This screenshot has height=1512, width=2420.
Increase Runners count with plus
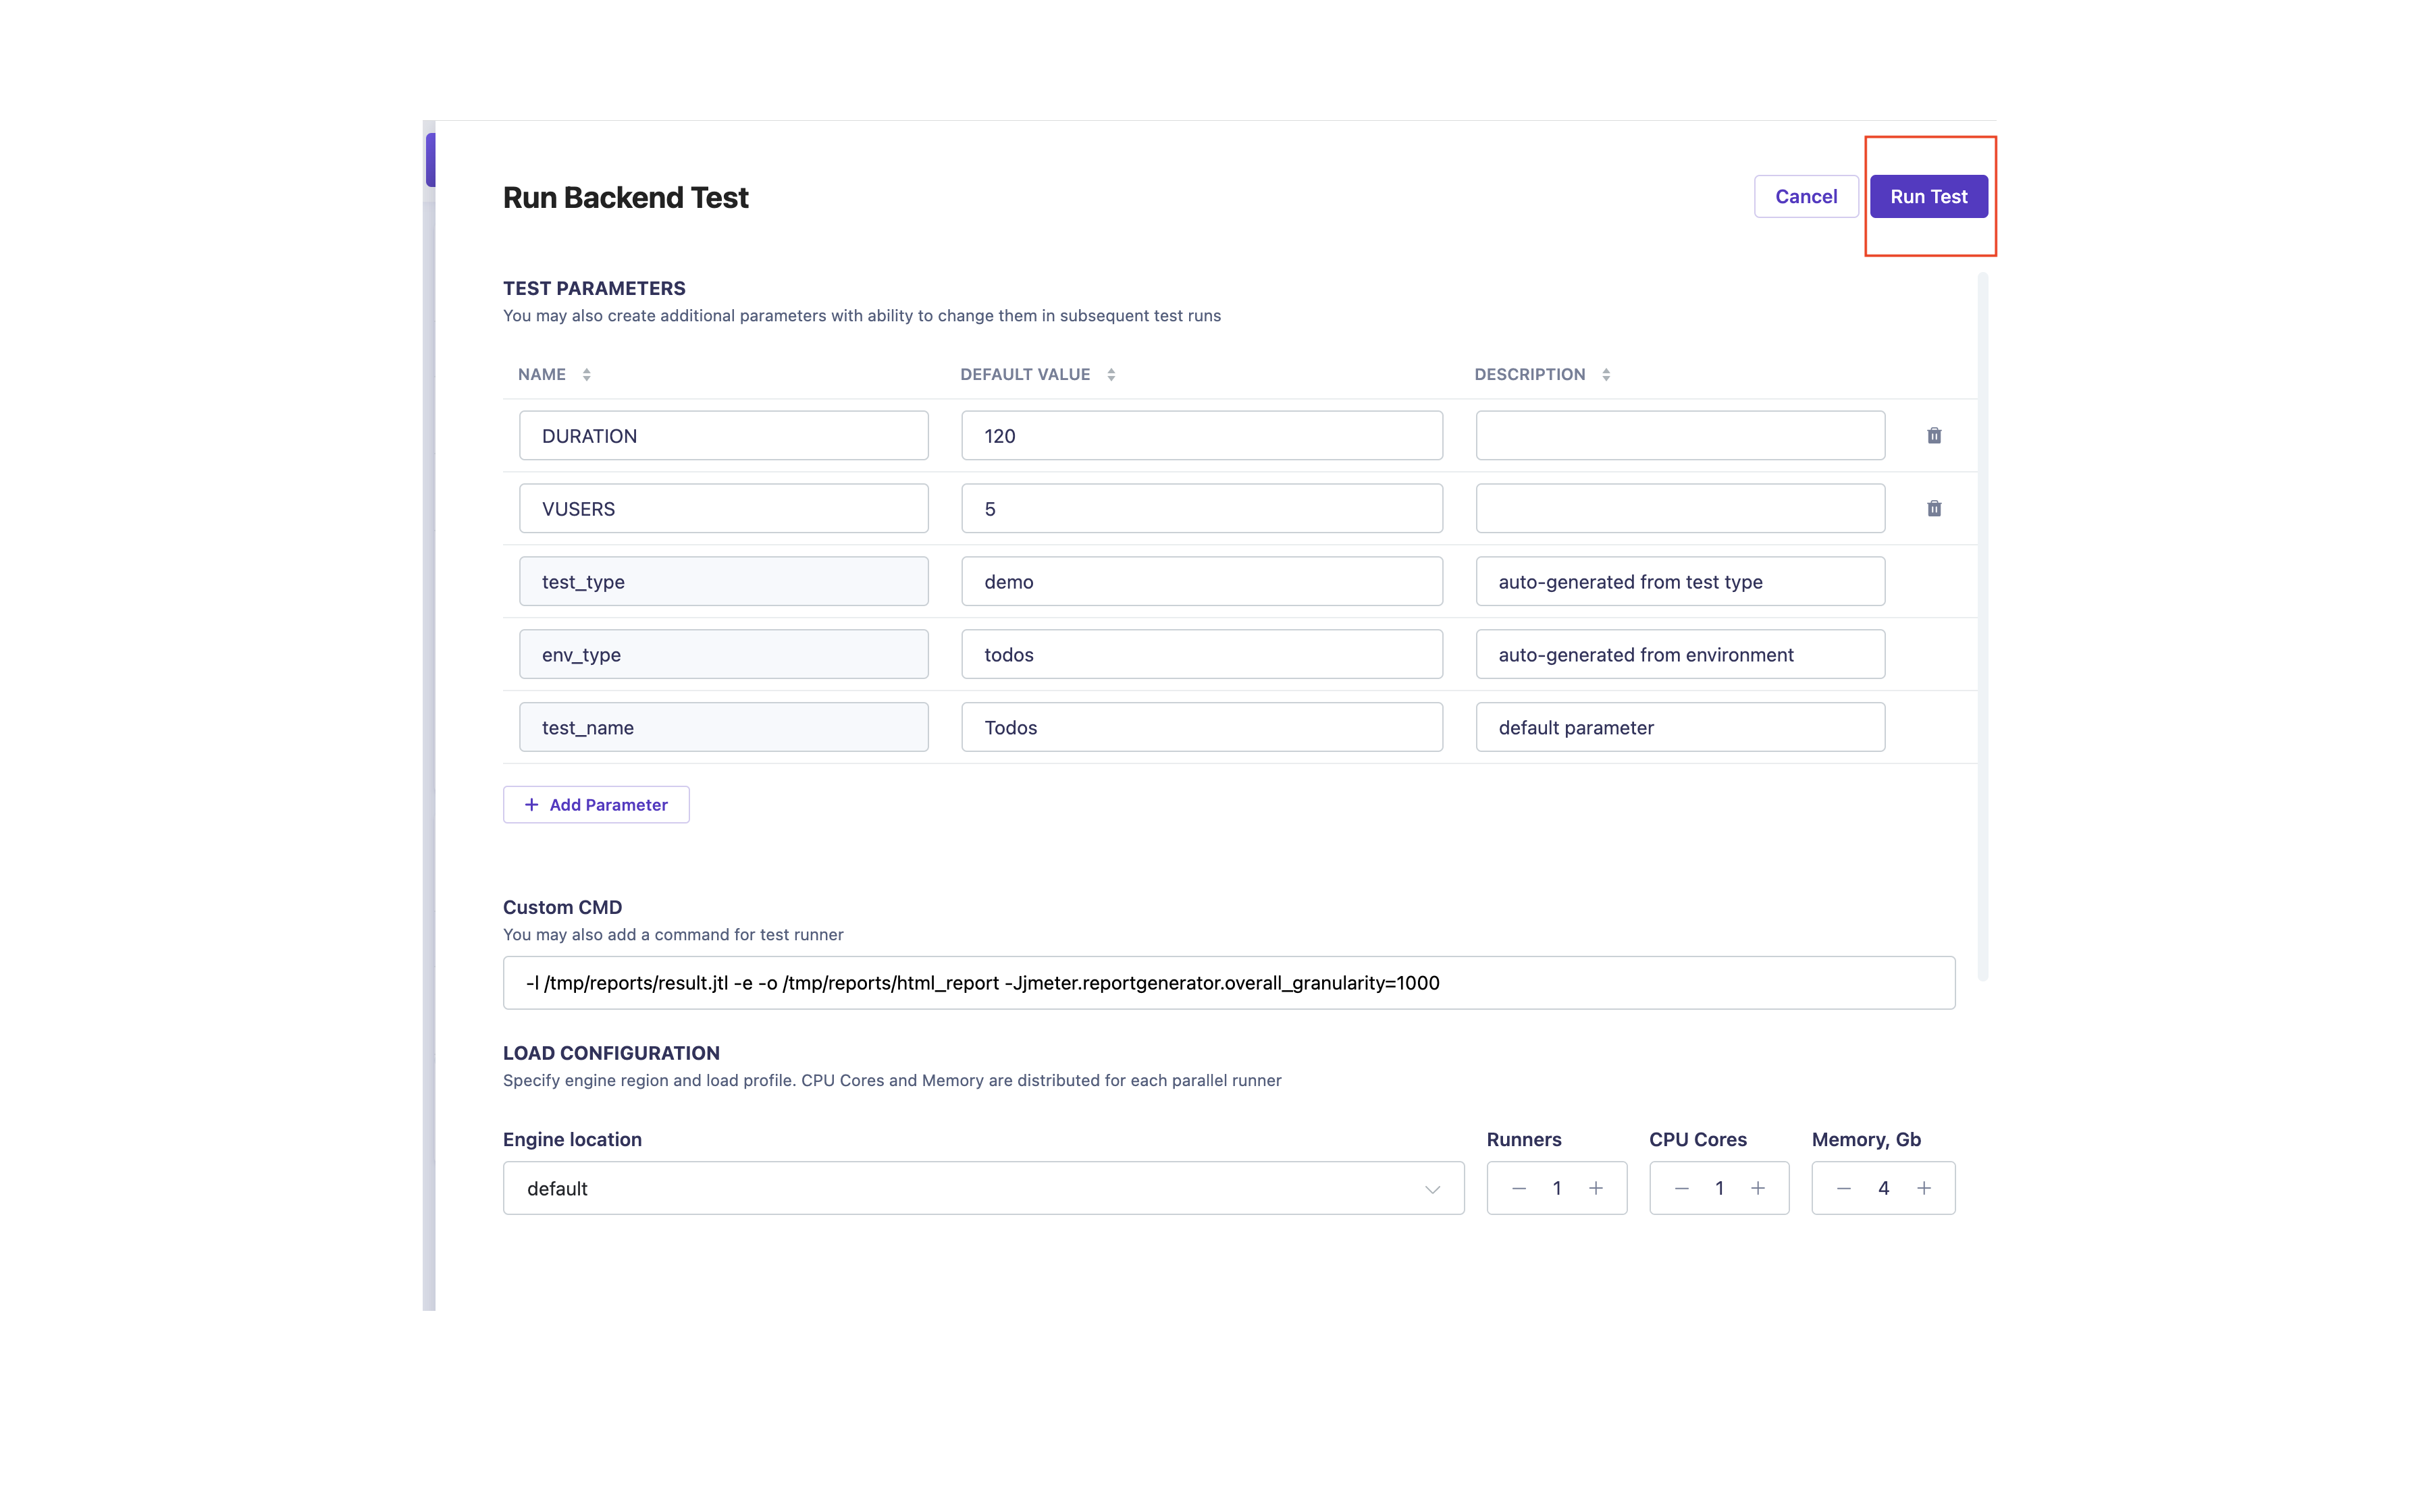(x=1596, y=1188)
